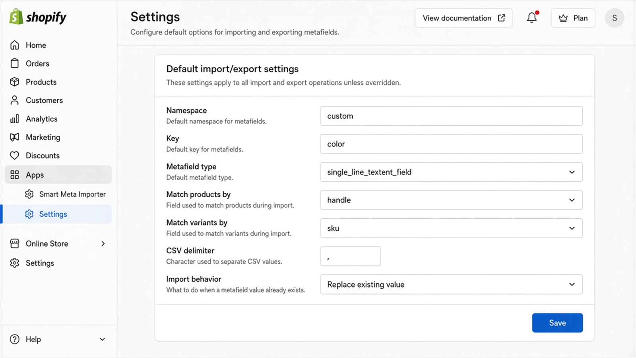
Task: Select Apps in the sidebar
Action: click(x=58, y=175)
